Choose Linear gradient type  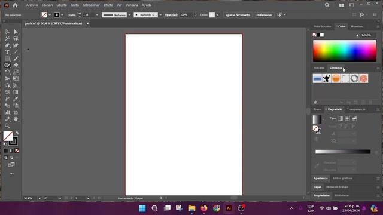tap(341, 118)
